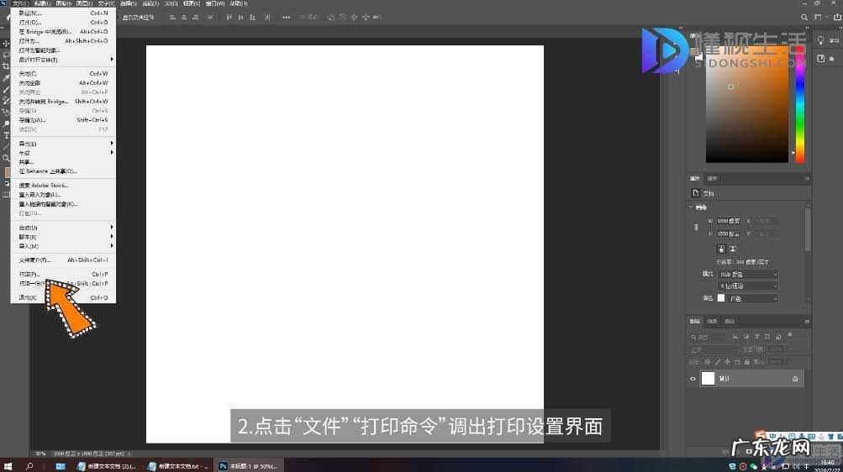Screen dimensions: 843x472
Task: Click the Properties panel vertical scrollbar
Action: point(807,231)
